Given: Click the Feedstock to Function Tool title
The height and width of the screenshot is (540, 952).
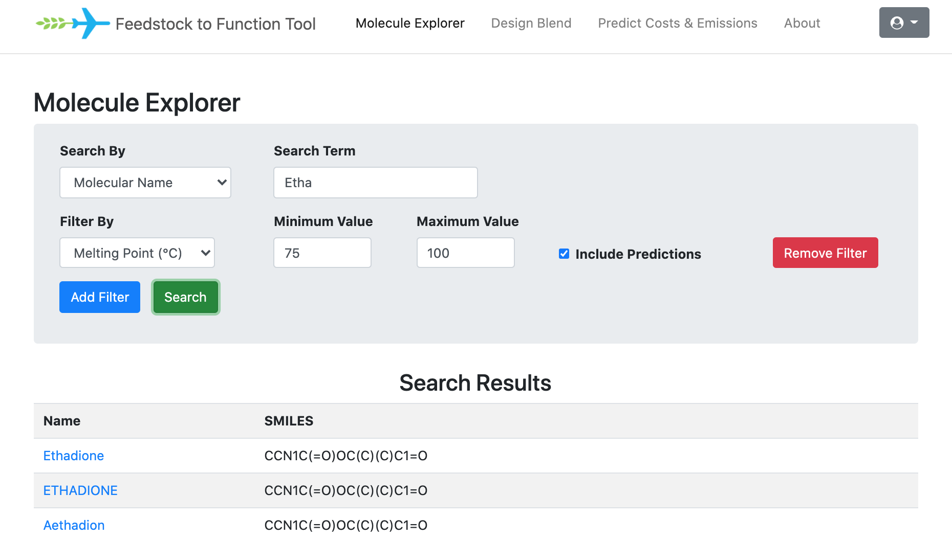Looking at the screenshot, I should (x=215, y=24).
